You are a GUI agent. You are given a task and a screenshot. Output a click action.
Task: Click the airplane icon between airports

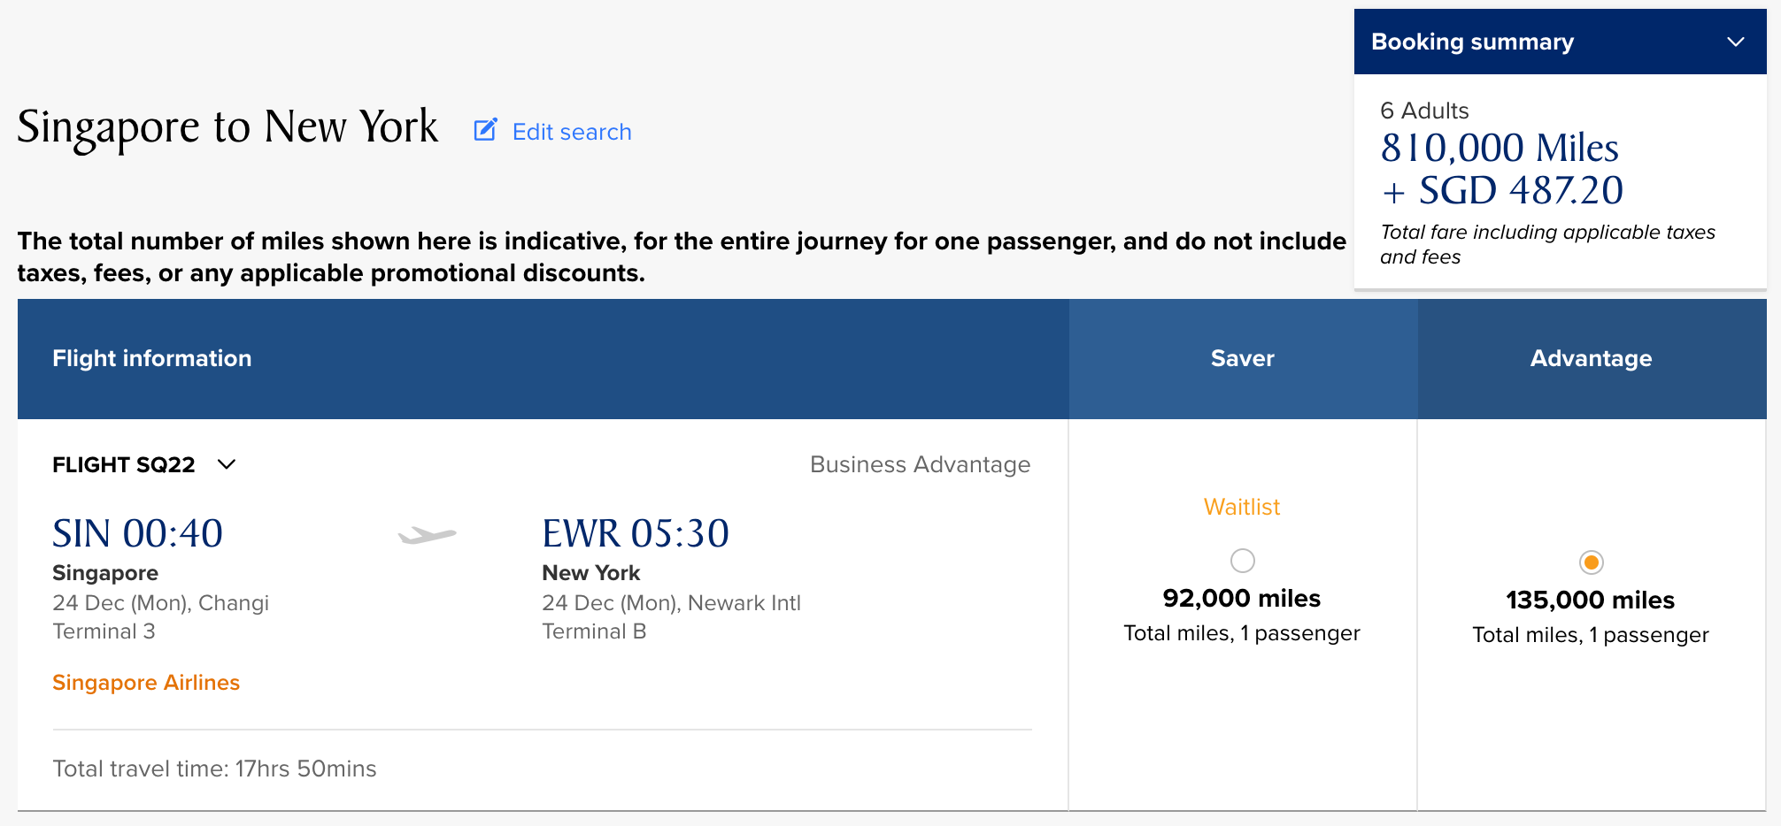(x=428, y=534)
